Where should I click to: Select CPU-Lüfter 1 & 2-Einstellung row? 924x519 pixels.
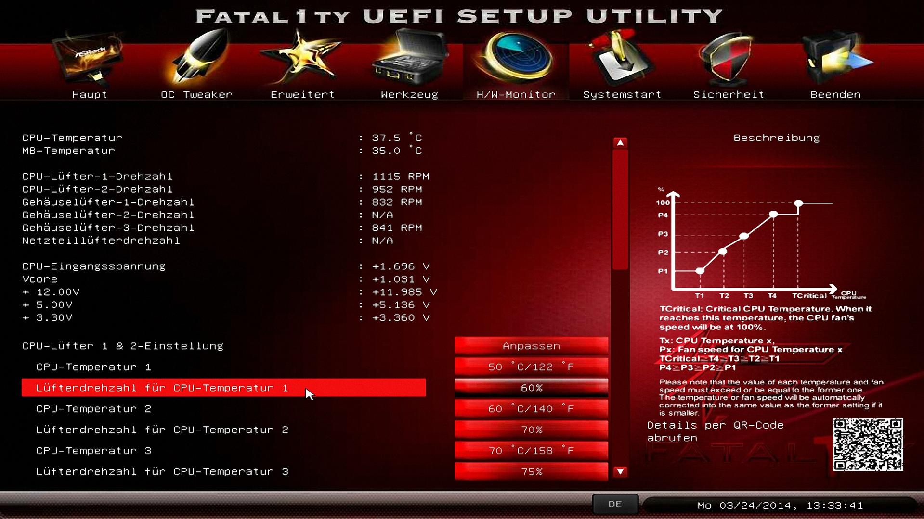pyautogui.click(x=224, y=346)
